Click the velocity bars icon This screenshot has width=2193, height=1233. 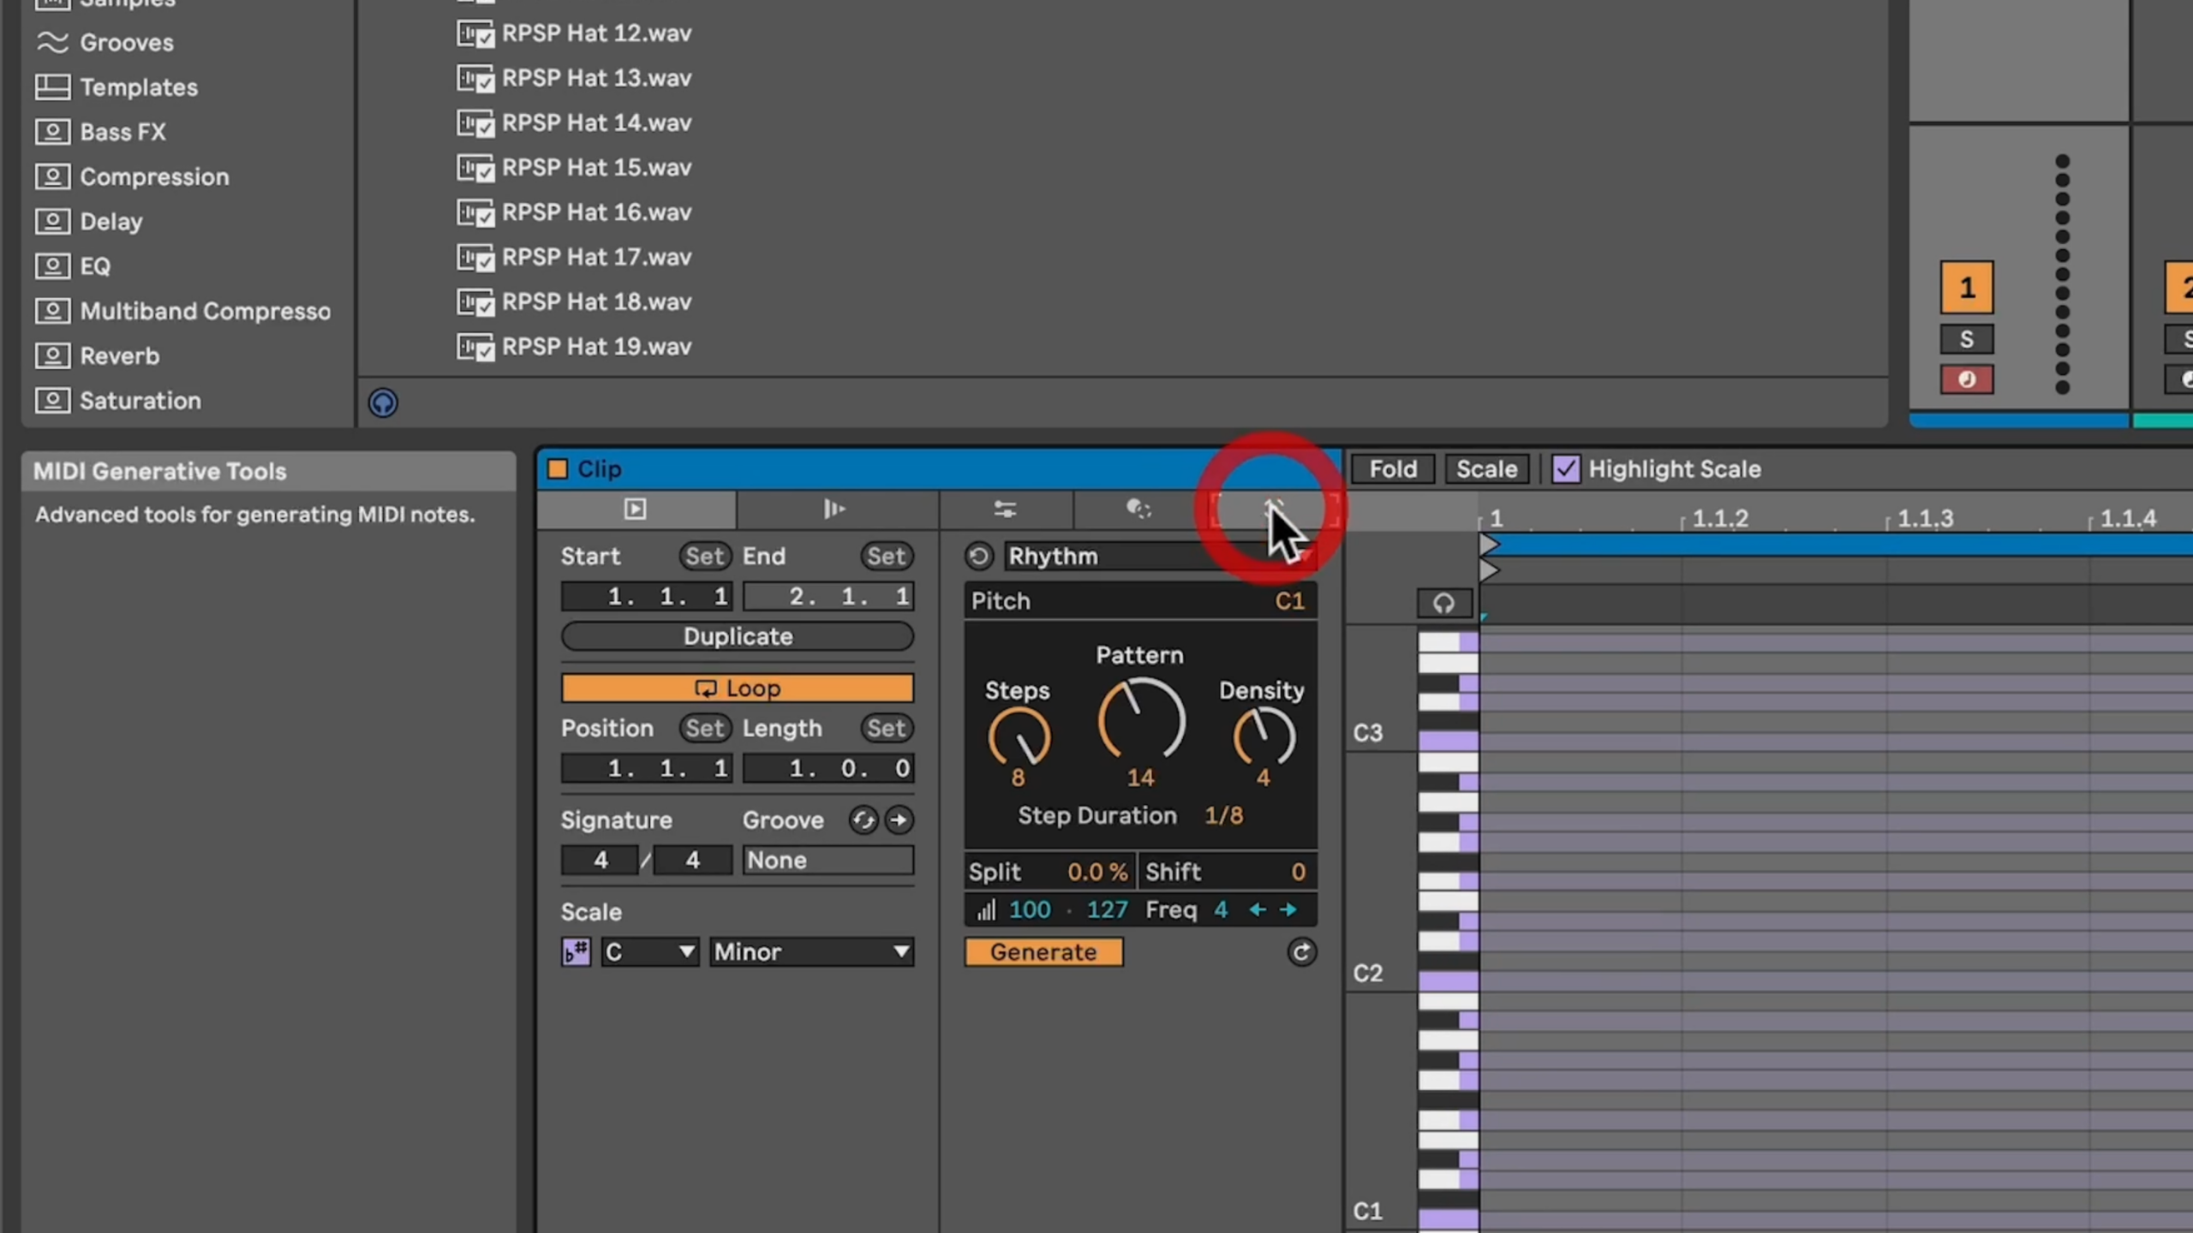tap(986, 909)
